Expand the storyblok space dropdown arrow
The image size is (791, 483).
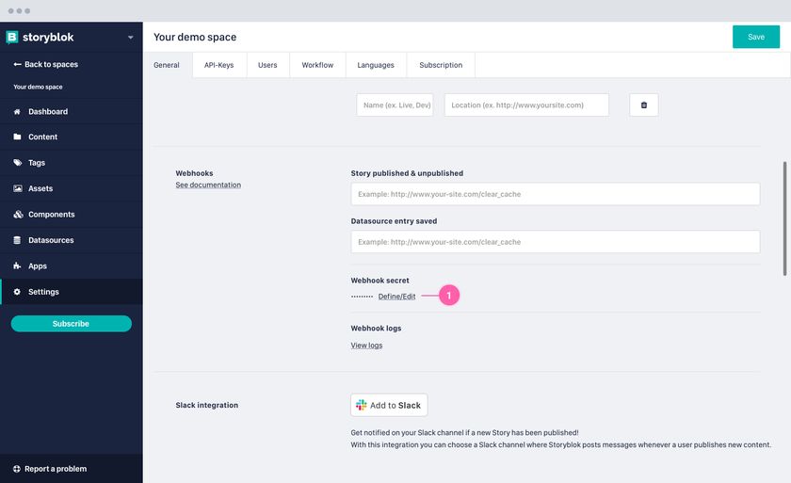pyautogui.click(x=131, y=38)
